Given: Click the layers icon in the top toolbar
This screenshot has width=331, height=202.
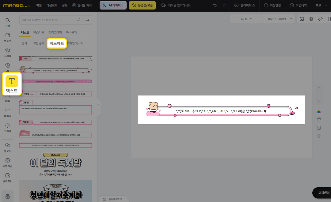Looking at the screenshot, I should coord(311,19).
